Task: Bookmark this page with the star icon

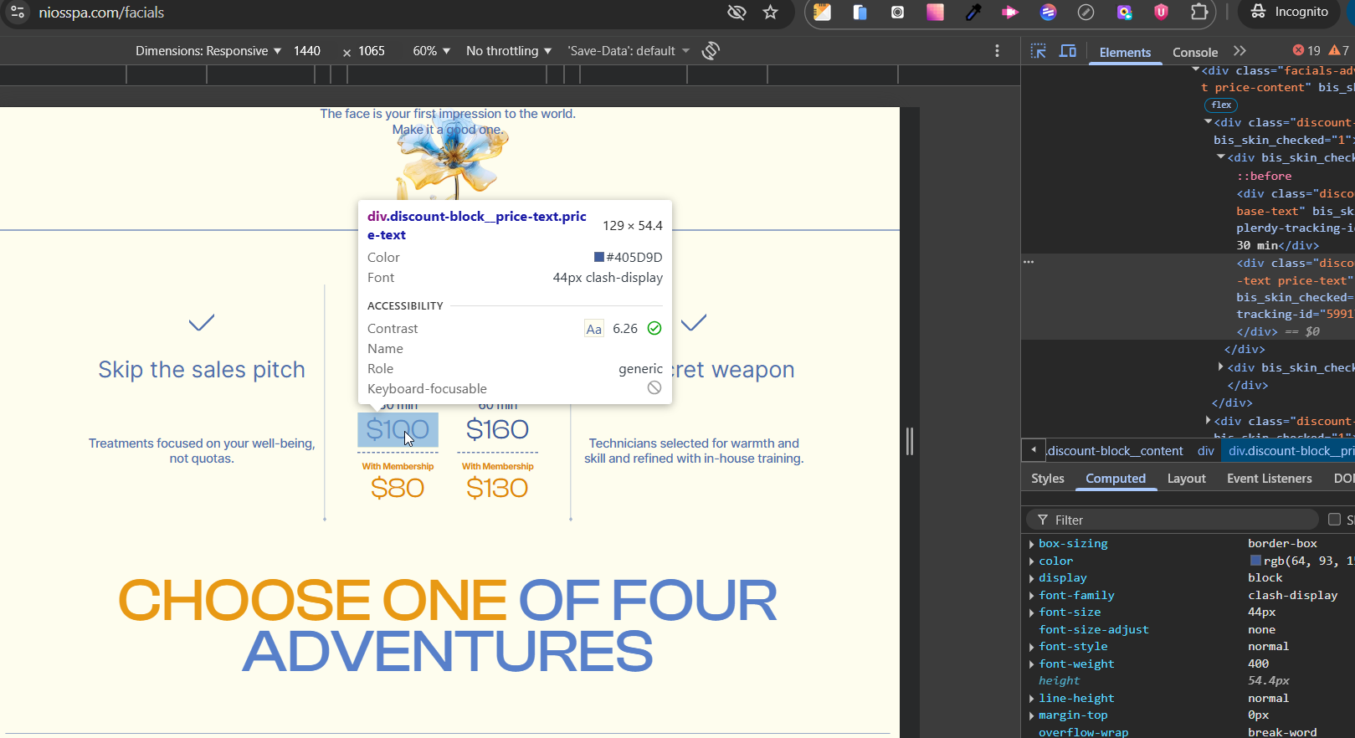Action: tap(770, 12)
